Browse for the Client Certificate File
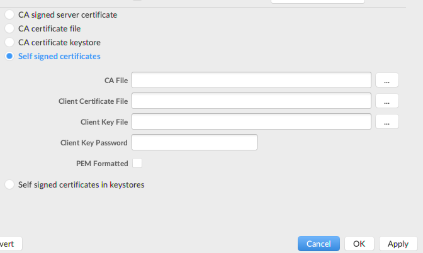 point(387,101)
